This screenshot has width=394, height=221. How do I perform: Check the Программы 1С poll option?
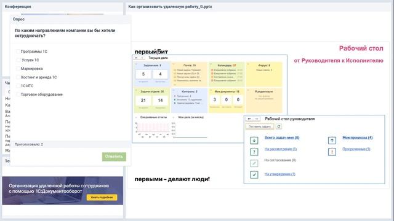[18, 52]
